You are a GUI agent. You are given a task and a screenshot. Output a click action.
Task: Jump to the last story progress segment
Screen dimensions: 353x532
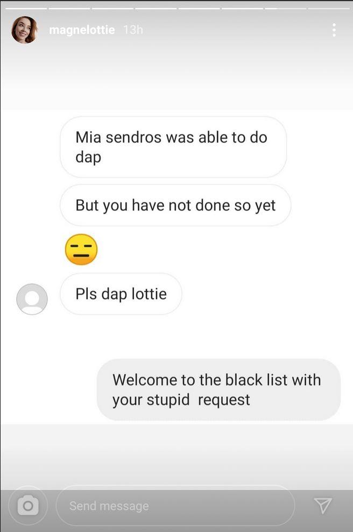point(329,8)
